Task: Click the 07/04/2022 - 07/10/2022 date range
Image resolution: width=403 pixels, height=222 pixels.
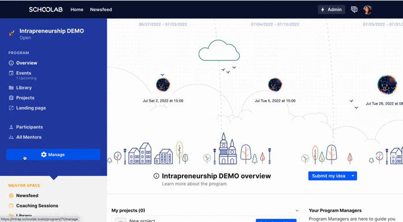Action: pyautogui.click(x=275, y=24)
